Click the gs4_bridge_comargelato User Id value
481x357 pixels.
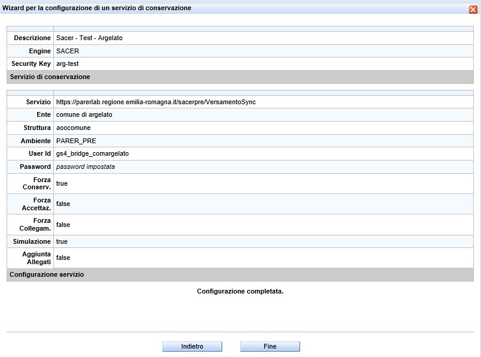pos(92,154)
